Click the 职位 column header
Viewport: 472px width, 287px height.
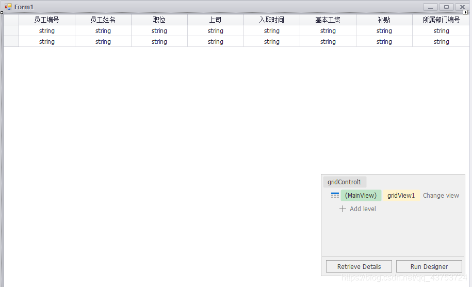click(x=159, y=20)
